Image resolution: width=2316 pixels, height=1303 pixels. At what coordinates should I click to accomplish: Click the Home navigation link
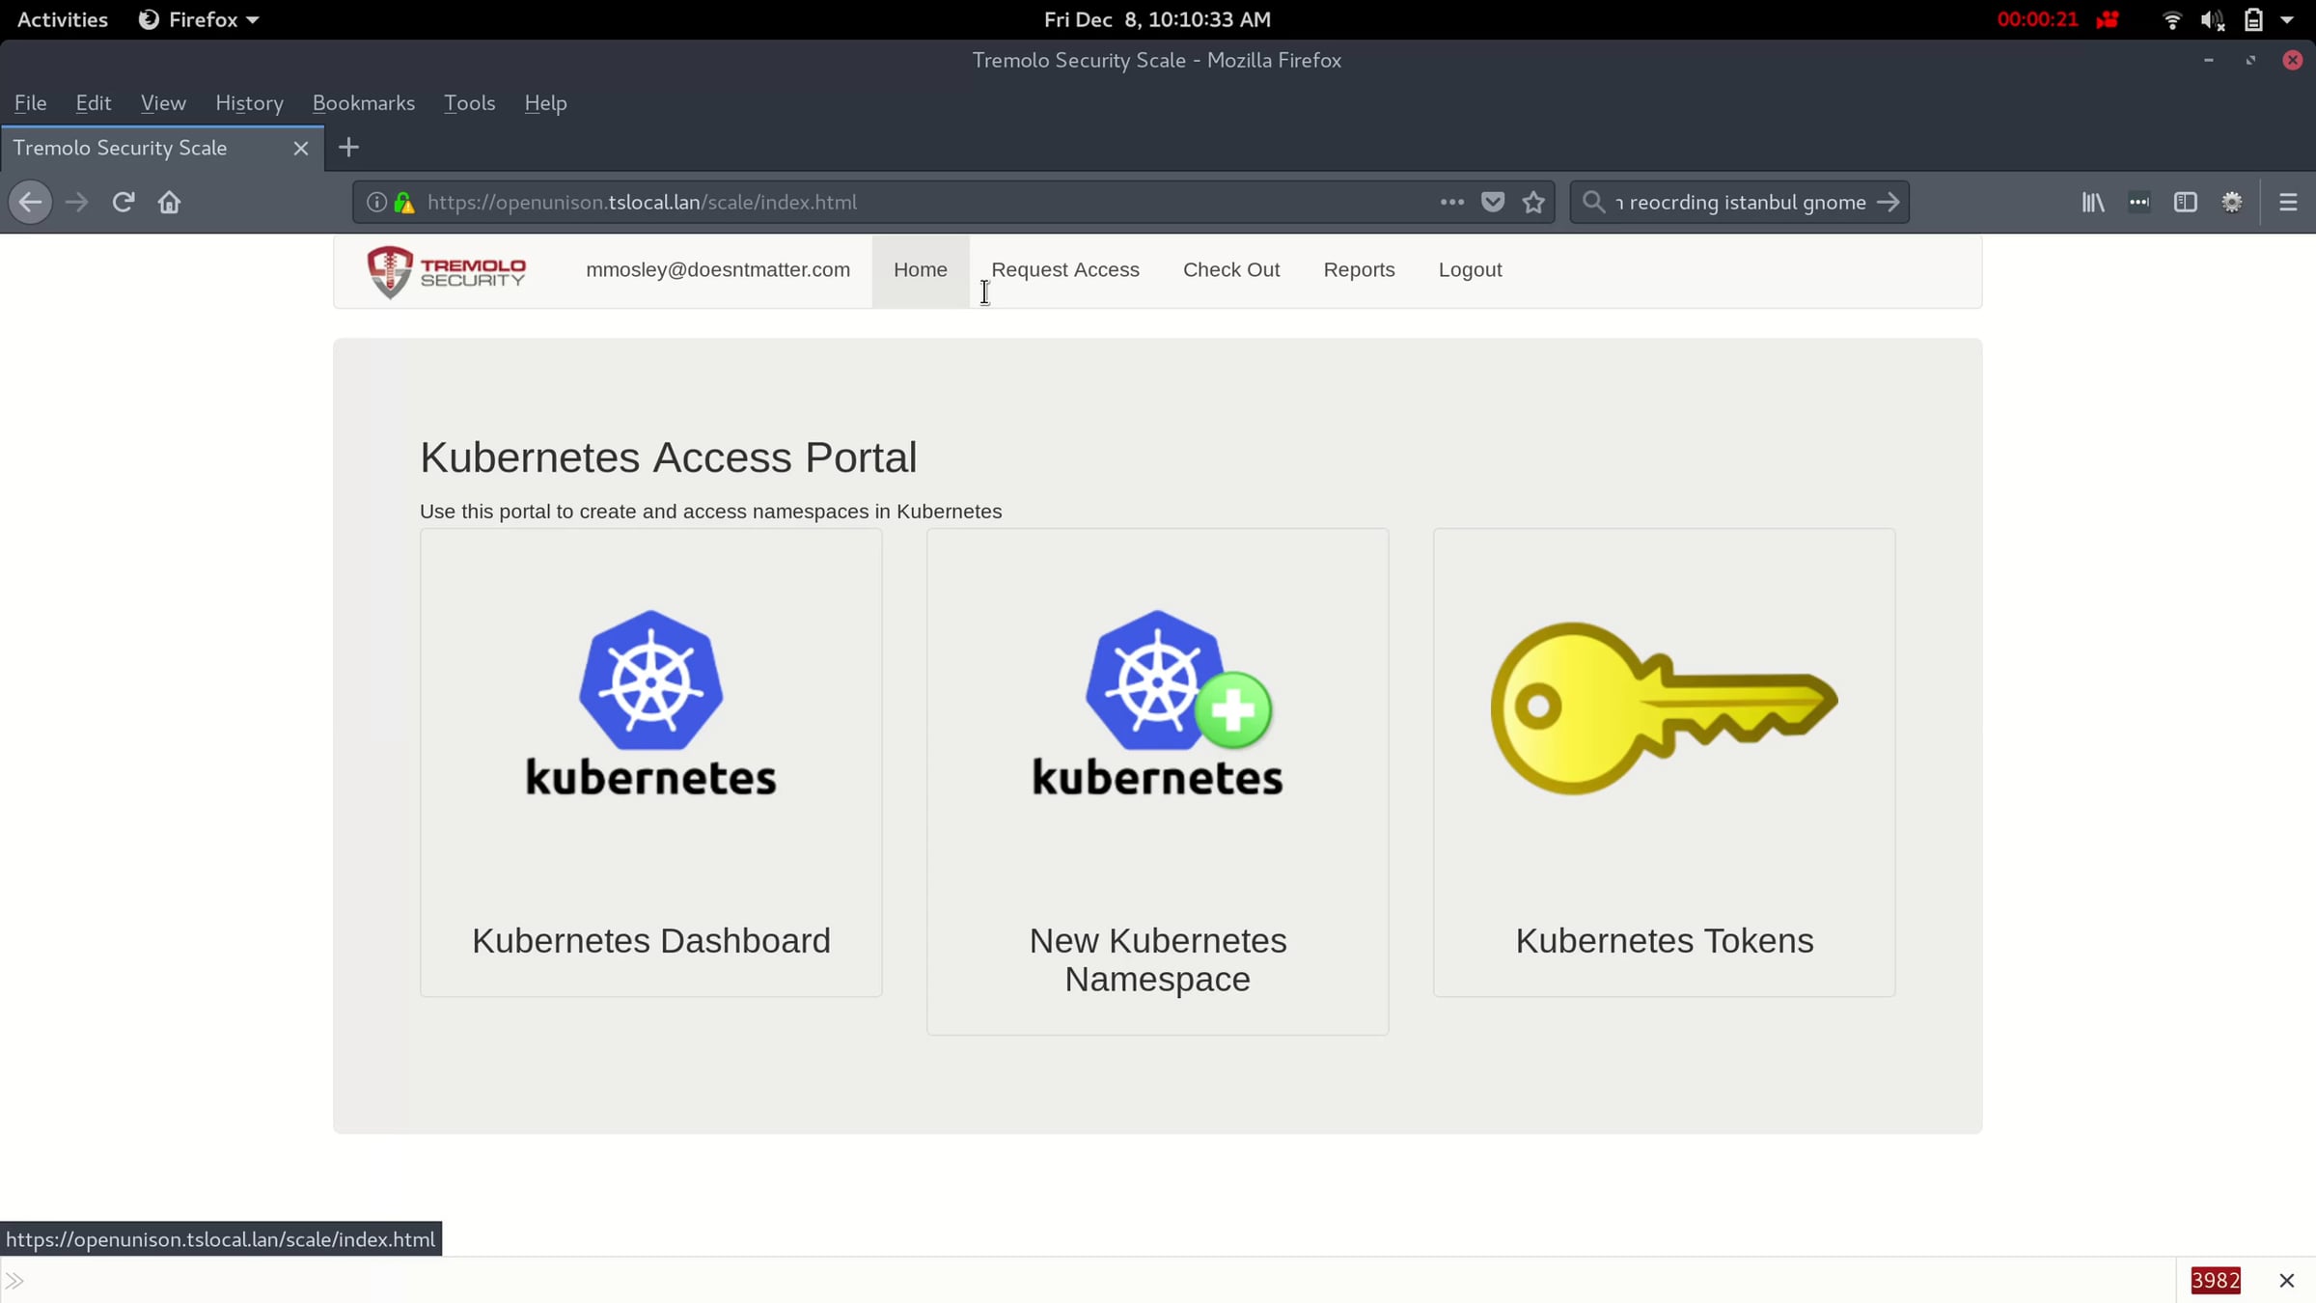tap(921, 270)
